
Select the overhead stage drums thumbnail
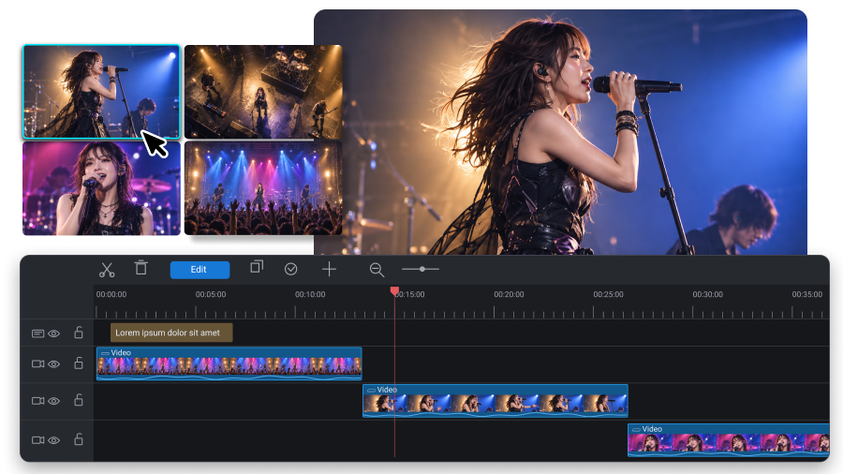click(263, 92)
